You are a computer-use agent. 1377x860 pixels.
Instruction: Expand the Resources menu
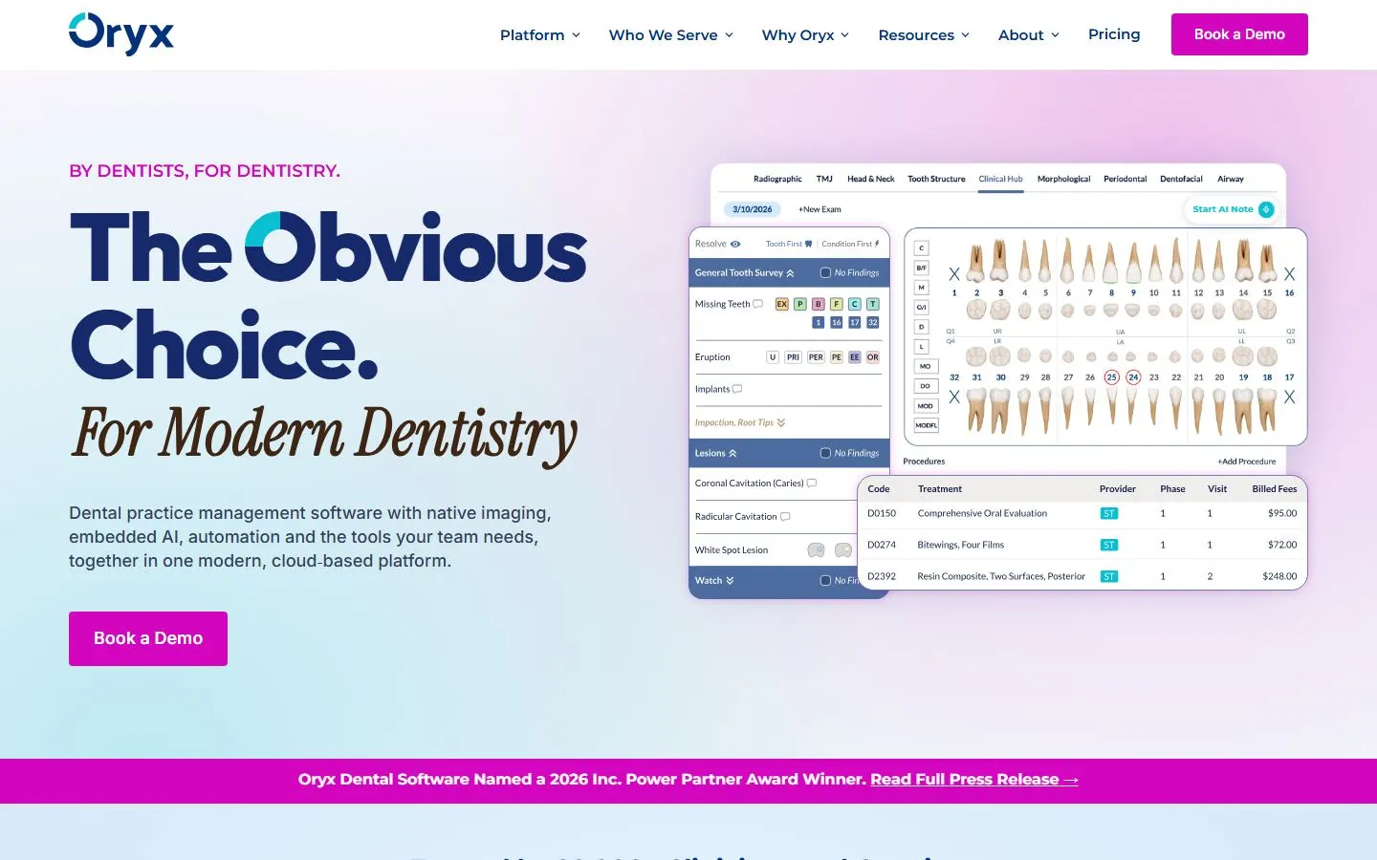pos(924,35)
